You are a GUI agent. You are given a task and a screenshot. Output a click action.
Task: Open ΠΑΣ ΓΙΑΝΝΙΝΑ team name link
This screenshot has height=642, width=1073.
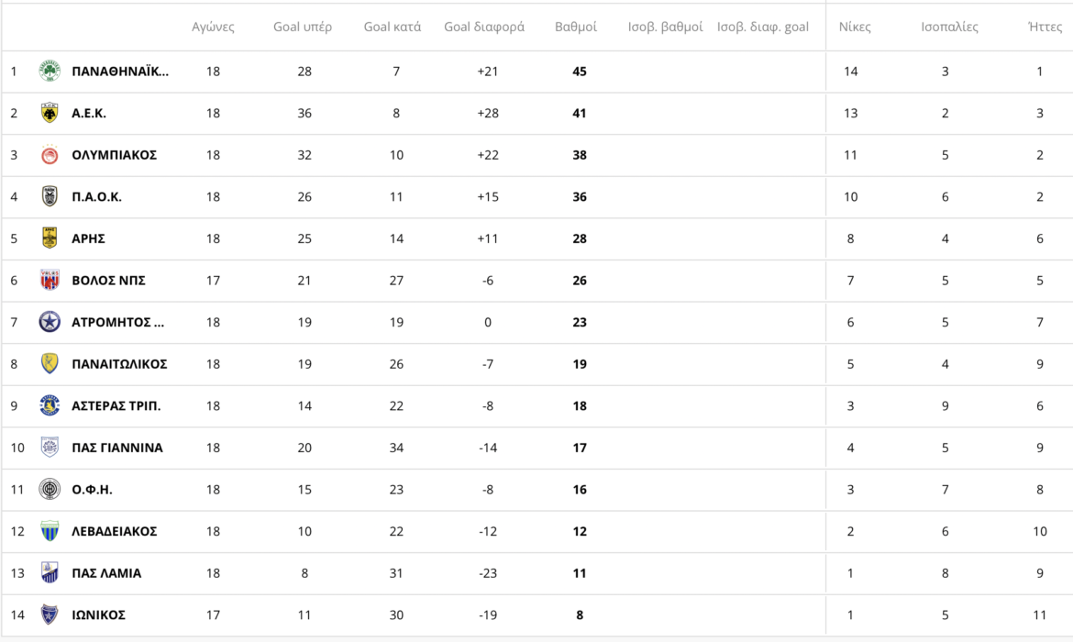click(x=117, y=448)
